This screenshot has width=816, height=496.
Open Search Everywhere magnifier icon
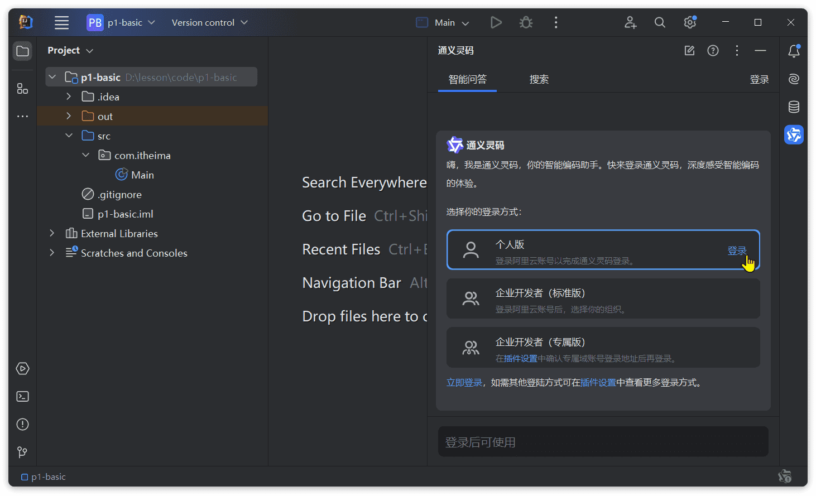[660, 22]
